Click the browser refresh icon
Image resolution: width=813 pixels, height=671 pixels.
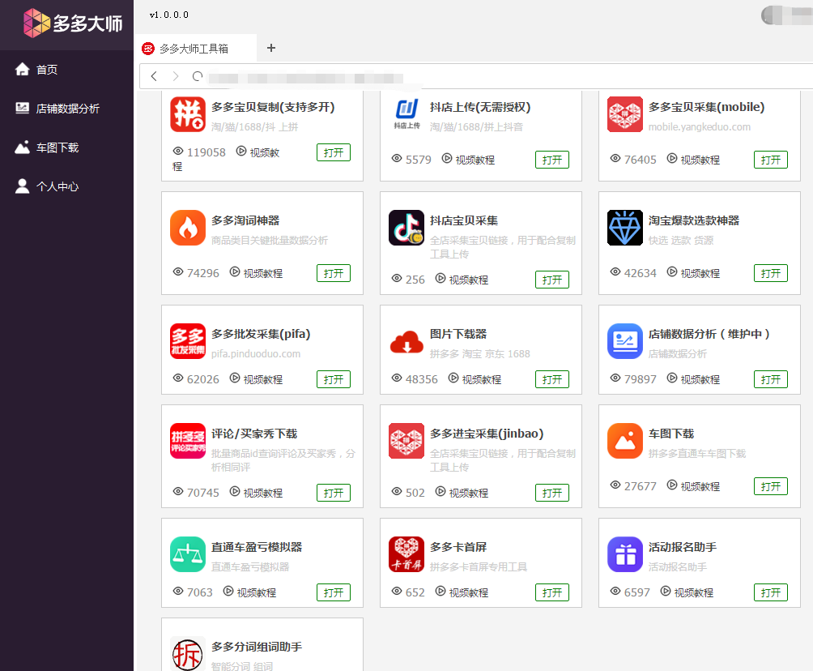pyautogui.click(x=197, y=76)
